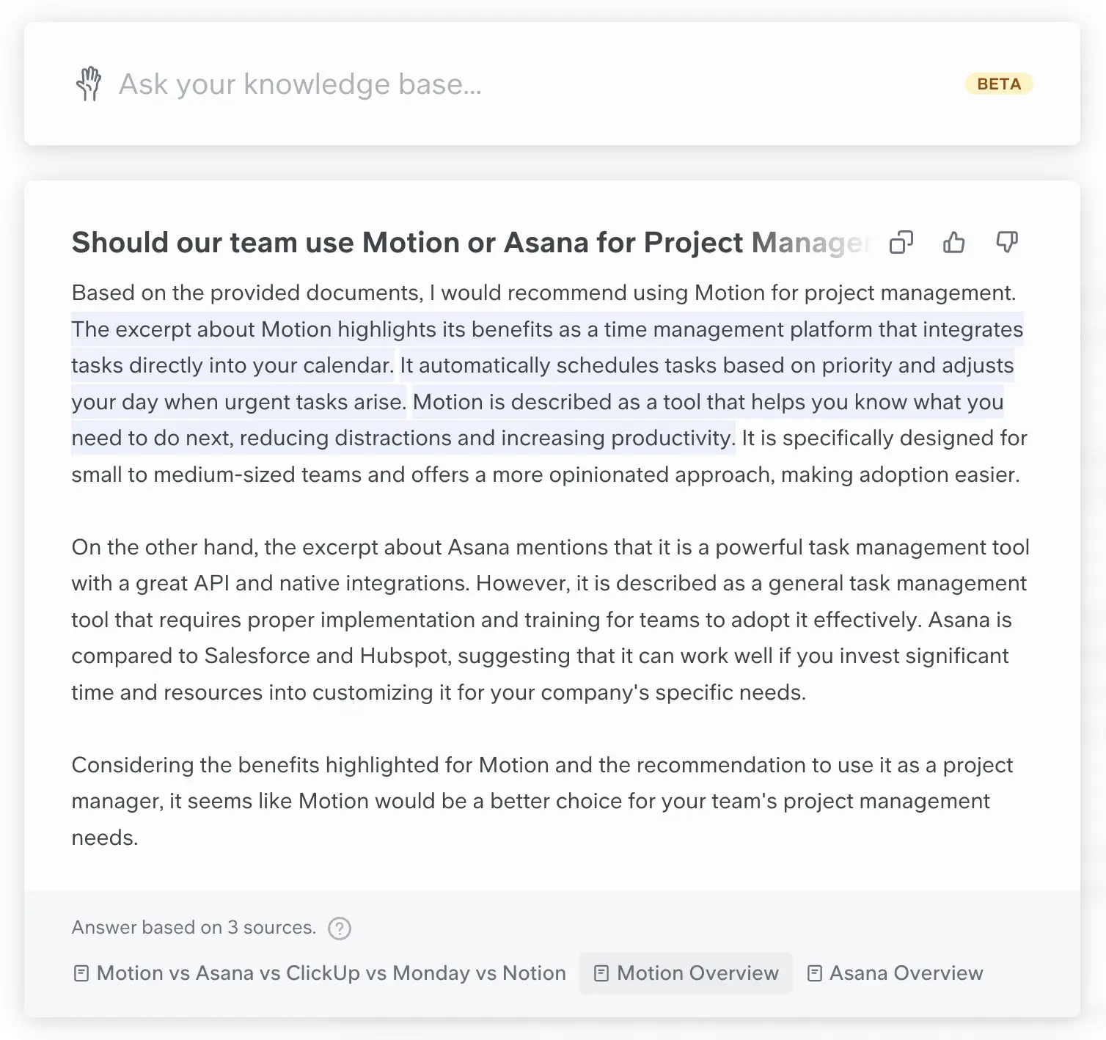
Task: Select highlighted sentence "It automatically schedules tasks"
Action: point(706,365)
